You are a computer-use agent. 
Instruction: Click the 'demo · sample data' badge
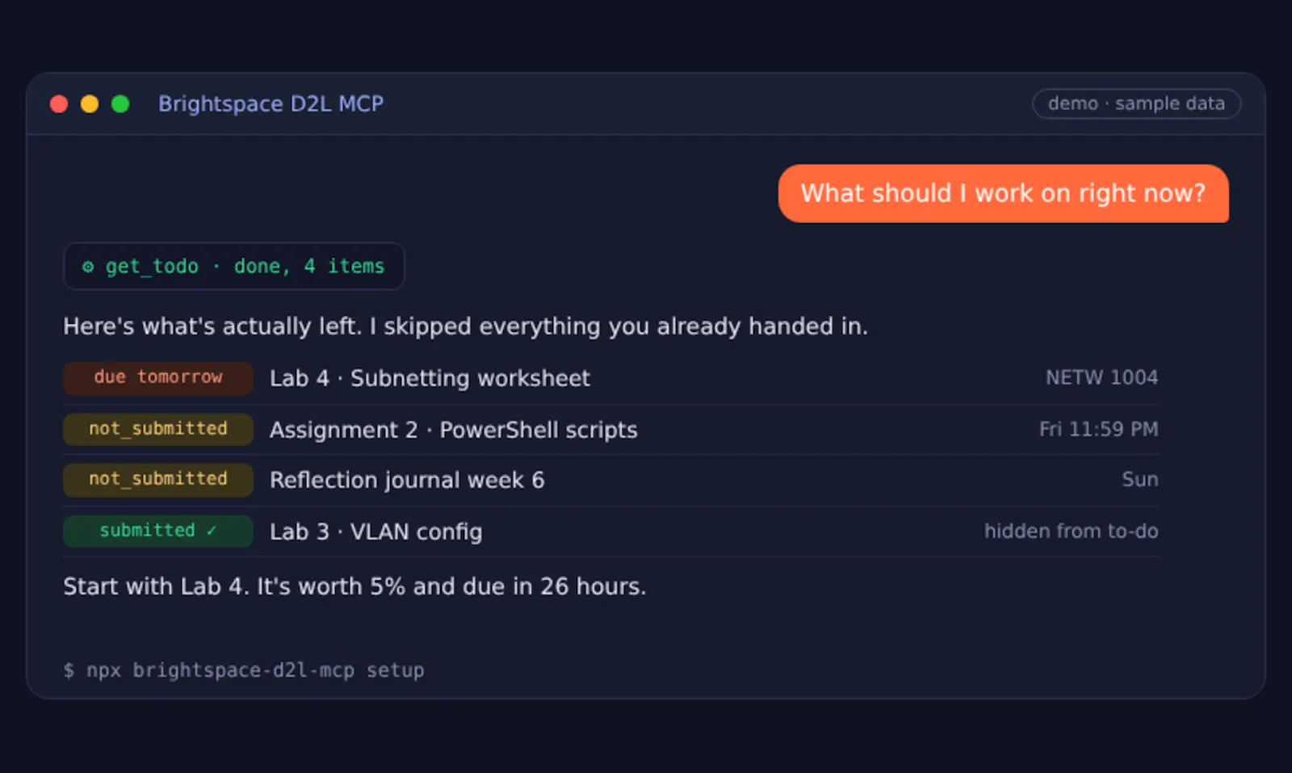[1136, 103]
